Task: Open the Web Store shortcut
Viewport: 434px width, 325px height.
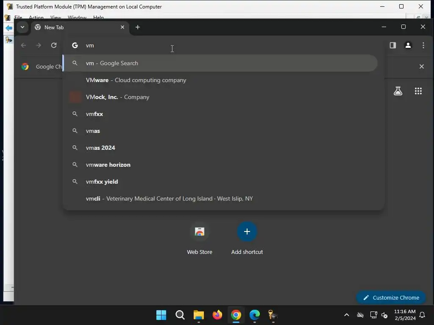Action: click(200, 238)
